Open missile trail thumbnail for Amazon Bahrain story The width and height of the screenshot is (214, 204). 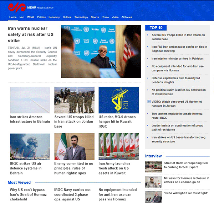30,100
